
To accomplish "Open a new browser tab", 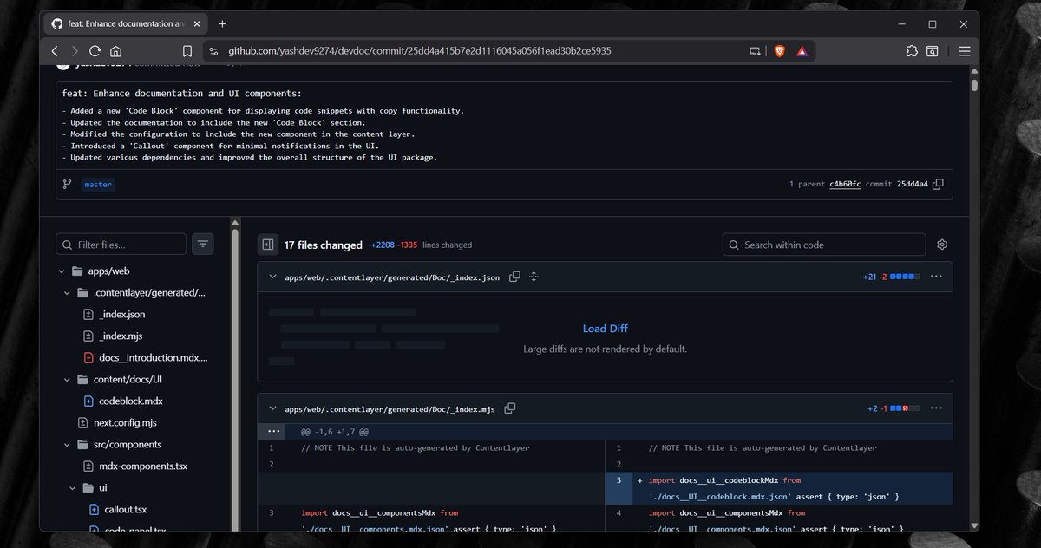I will click(222, 23).
